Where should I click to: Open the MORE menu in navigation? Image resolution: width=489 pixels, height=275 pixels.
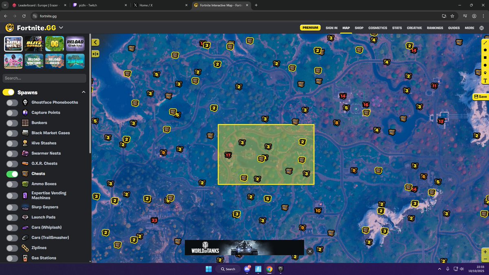point(469,28)
